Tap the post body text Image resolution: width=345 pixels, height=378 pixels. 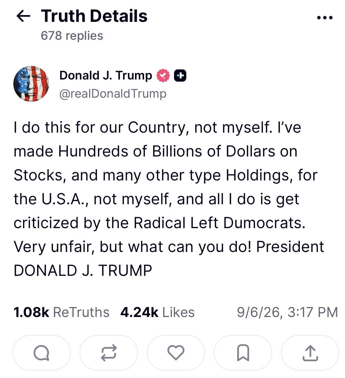[x=169, y=199]
